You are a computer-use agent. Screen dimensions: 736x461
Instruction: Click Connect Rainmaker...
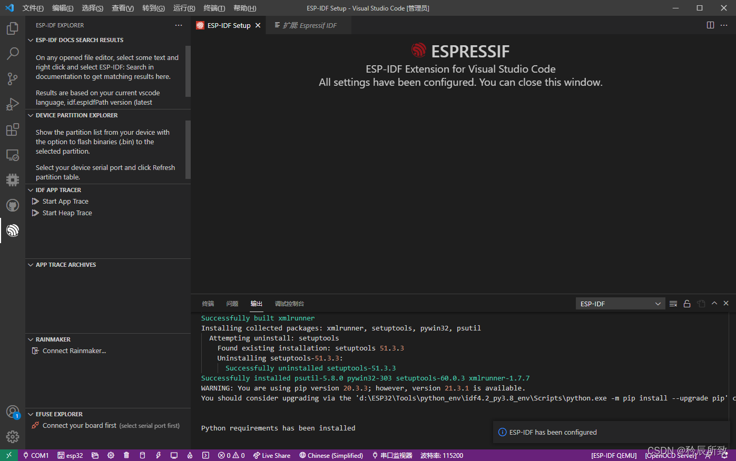coord(74,351)
